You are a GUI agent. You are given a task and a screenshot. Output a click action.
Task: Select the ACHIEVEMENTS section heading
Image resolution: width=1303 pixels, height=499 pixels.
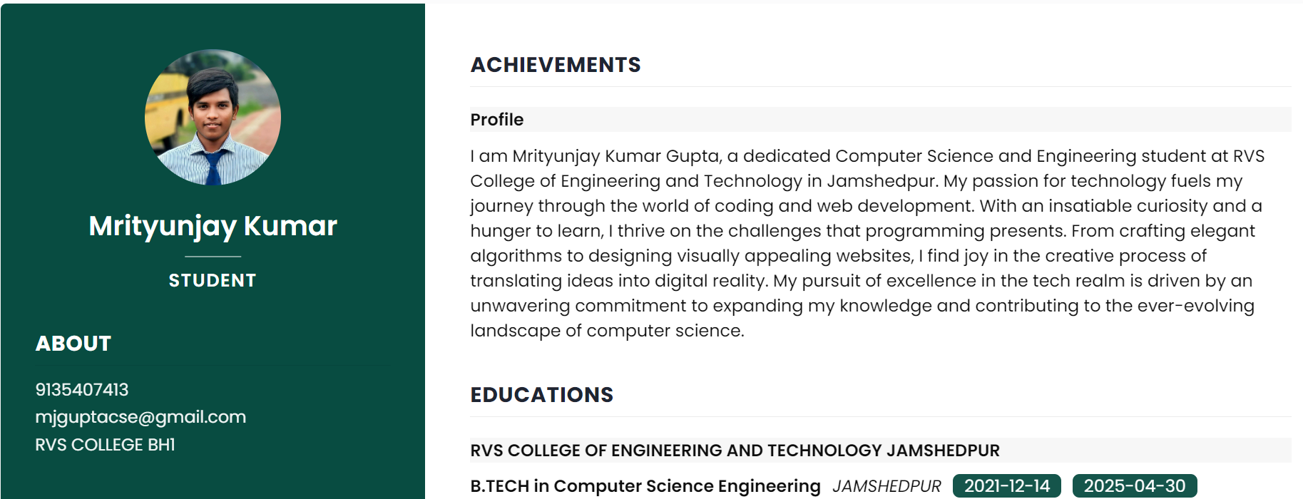pos(556,65)
